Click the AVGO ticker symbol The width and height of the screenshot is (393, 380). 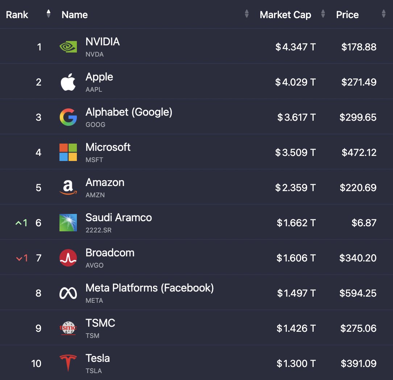click(x=95, y=265)
